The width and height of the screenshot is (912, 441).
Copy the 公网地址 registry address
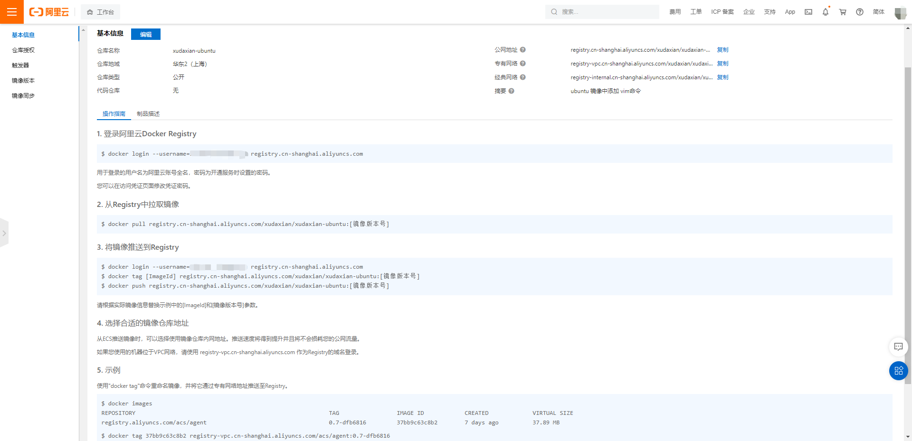click(x=722, y=50)
